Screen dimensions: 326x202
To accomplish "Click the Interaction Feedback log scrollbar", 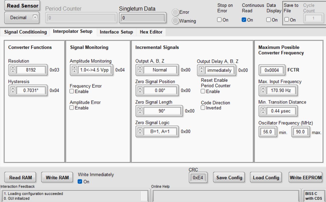I will tap(144, 196).
